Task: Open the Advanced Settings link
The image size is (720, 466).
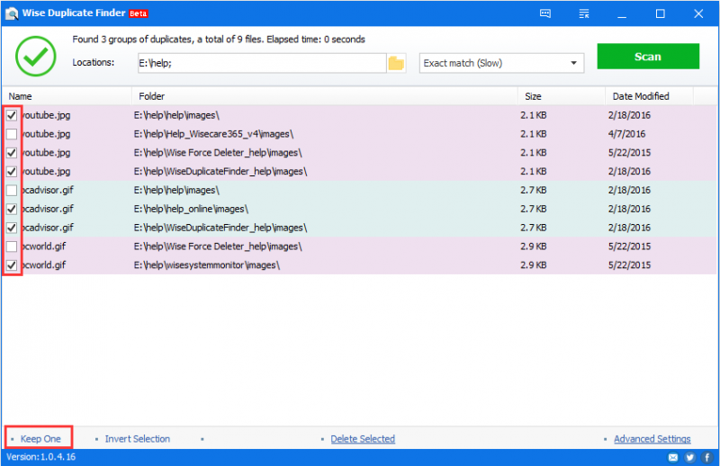Action: tap(652, 439)
